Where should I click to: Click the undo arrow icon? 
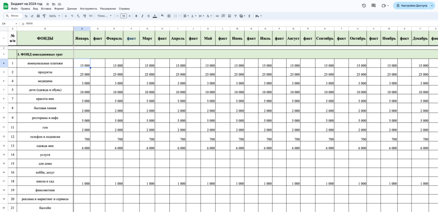(x=26, y=16)
